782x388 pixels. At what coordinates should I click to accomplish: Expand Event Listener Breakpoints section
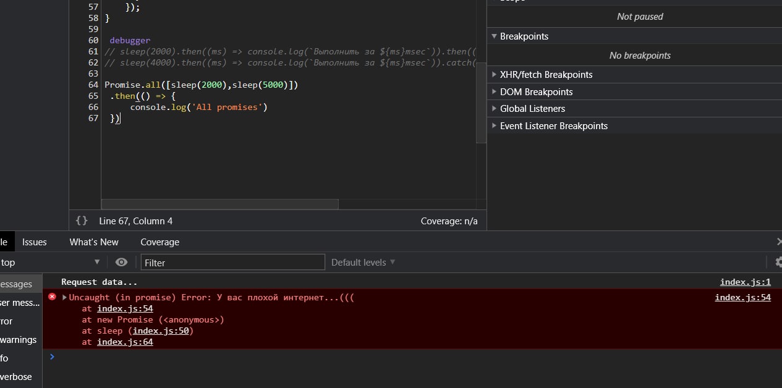[x=494, y=126]
